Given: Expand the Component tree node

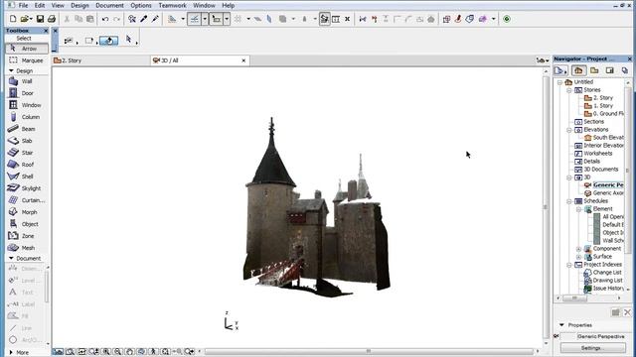Looking at the screenshot, I should tap(578, 249).
